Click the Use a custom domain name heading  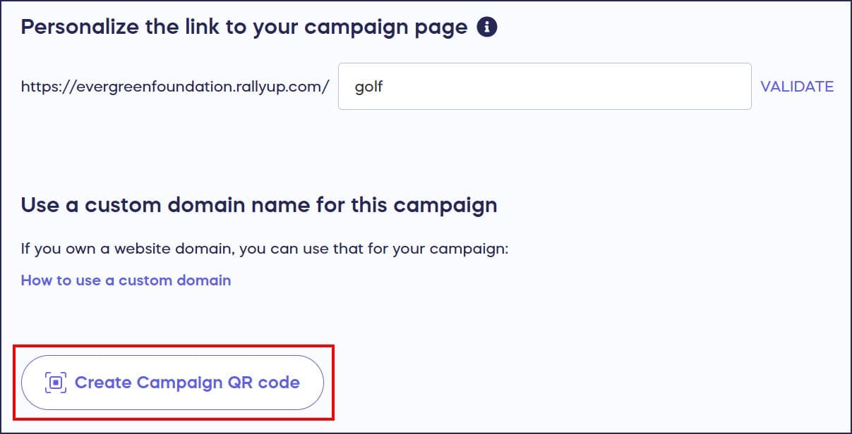[258, 205]
